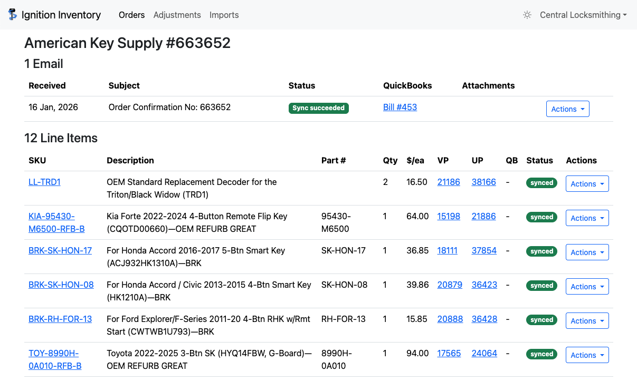This screenshot has width=637, height=381.
Task: Open Actions dropdown for BRK-RH-FOR-13 row
Action: [587, 321]
